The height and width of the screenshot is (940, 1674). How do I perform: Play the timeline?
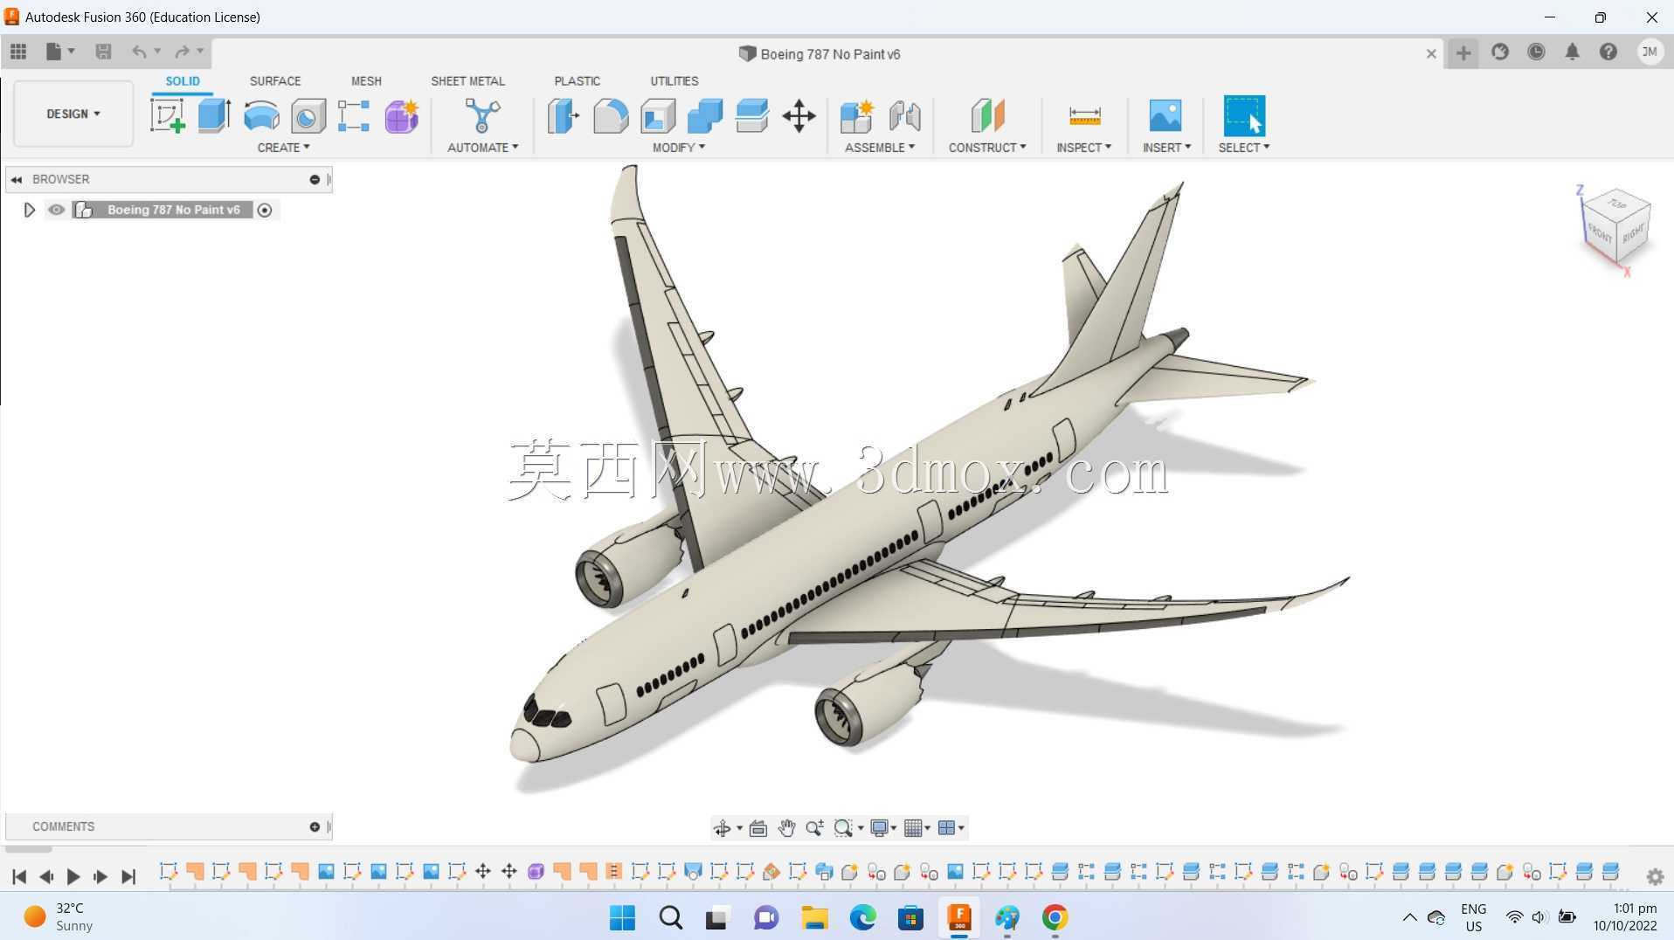[73, 876]
